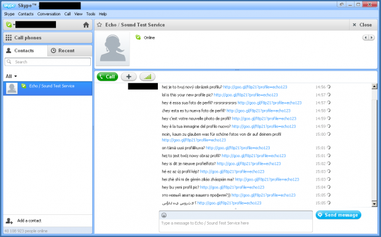Open the Help menu
The image size is (381, 237).
[x=103, y=14]
